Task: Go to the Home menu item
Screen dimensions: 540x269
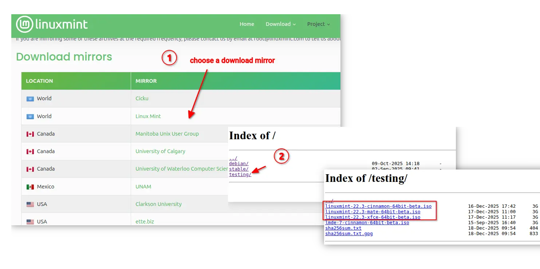Action: (x=247, y=24)
